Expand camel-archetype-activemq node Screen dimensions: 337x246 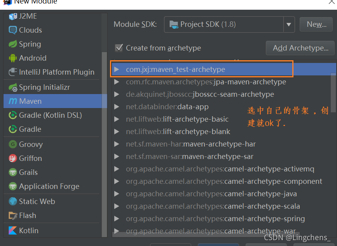click(x=117, y=169)
